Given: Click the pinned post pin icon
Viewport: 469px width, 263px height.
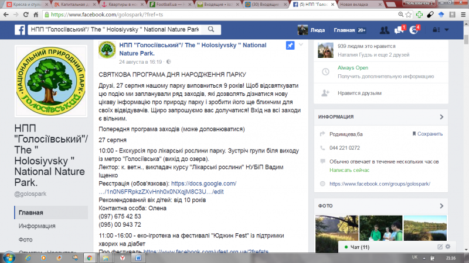Looking at the screenshot, I should [290, 46].
